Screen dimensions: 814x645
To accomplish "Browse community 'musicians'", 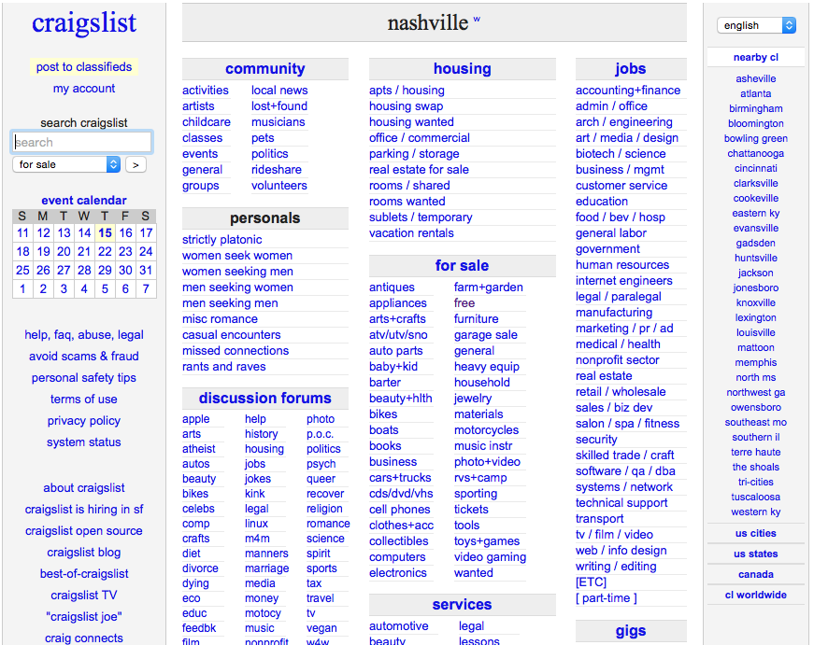I will [x=278, y=122].
